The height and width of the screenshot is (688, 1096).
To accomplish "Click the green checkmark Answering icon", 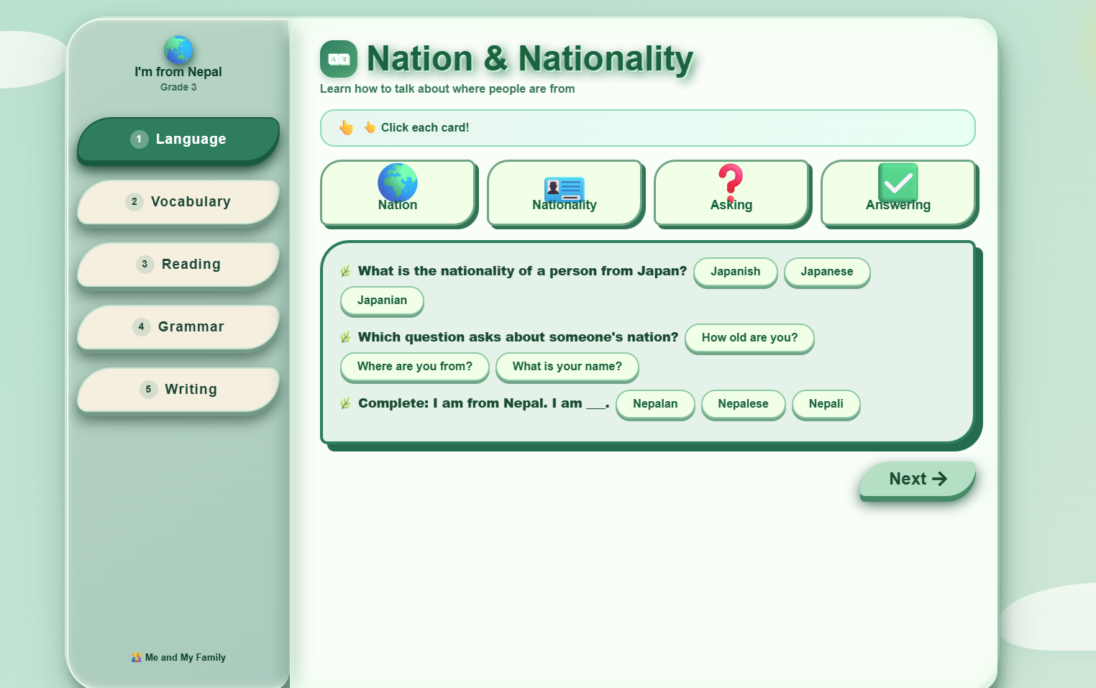I will point(898,183).
